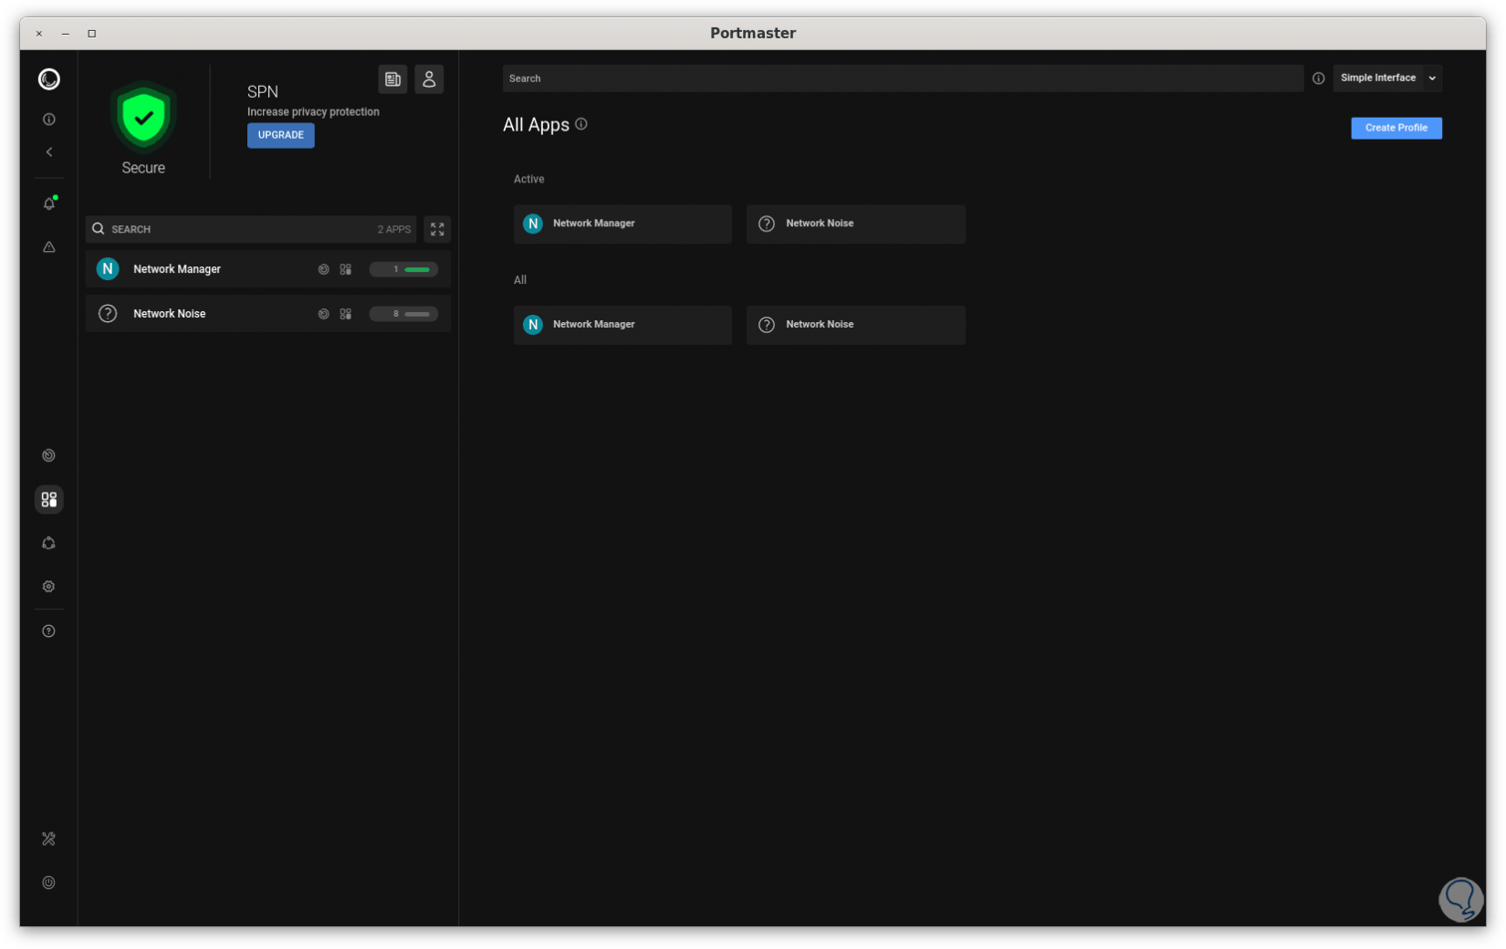Click the N avatar in the sidebar Network Manager row

click(x=108, y=269)
